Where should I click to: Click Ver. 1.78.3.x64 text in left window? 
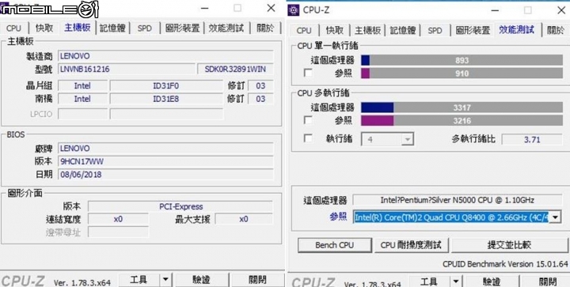(x=82, y=282)
